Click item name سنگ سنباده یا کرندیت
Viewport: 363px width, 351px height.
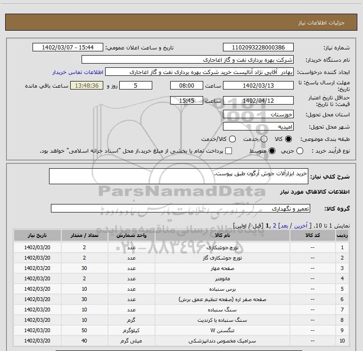[222, 320]
